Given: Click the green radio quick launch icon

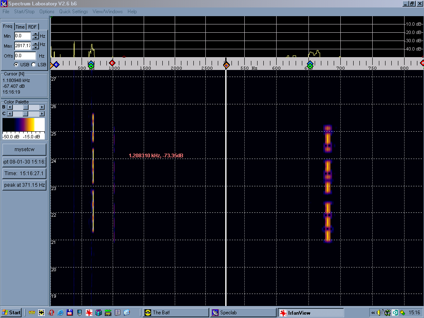Looking at the screenshot, I should click(x=108, y=313).
